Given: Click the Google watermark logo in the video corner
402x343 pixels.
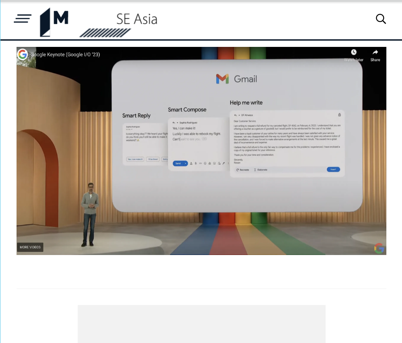Looking at the screenshot, I should (x=379, y=248).
